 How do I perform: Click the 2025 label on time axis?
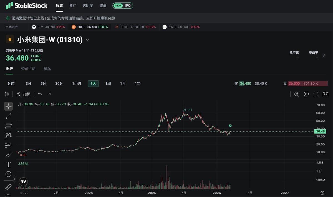coord(152,193)
